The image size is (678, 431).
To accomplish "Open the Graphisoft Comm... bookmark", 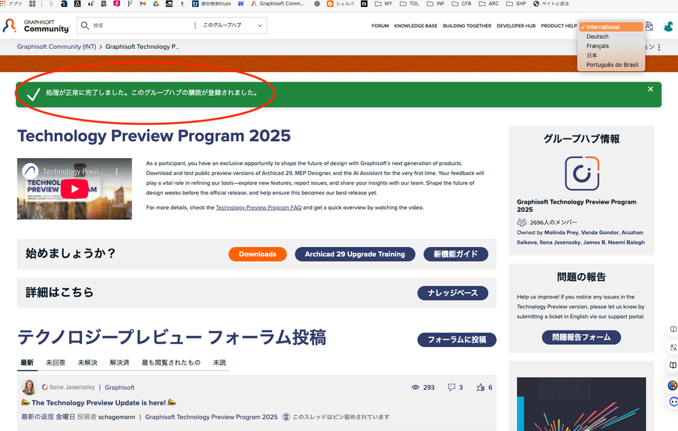I will click(278, 4).
